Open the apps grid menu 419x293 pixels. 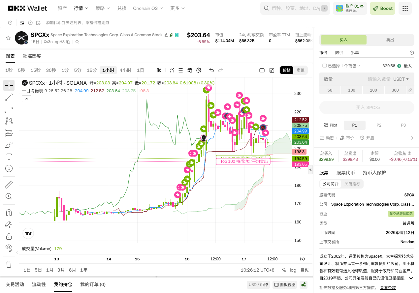tap(405, 8)
